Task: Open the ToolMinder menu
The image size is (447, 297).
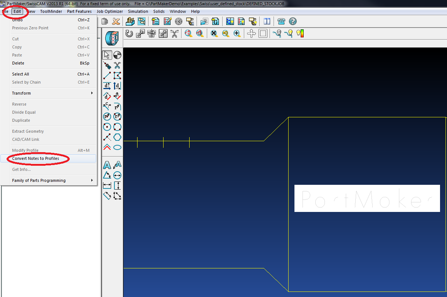Action: (x=51, y=11)
